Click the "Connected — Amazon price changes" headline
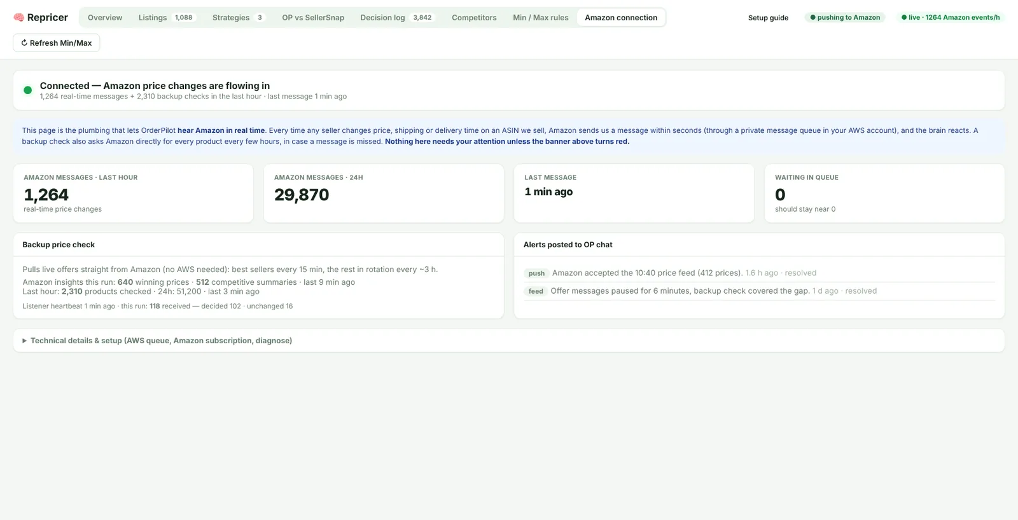1018x520 pixels. pyautogui.click(x=155, y=86)
